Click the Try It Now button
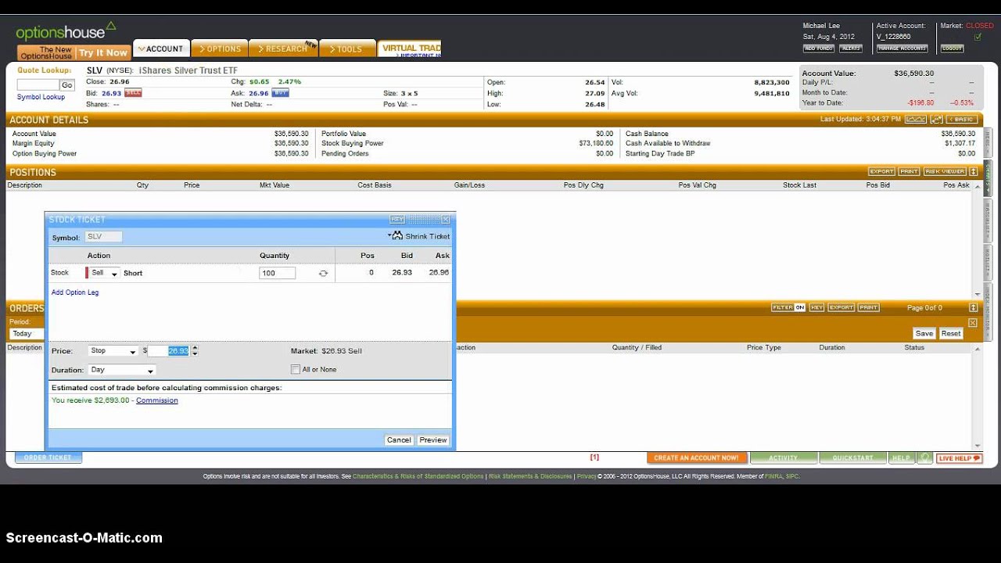The image size is (1001, 563). click(x=102, y=52)
